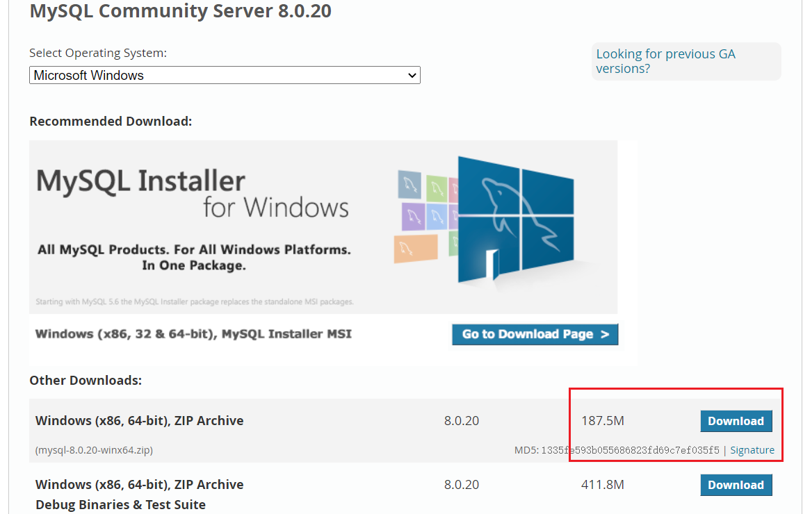
Task: Click the Select Operating System label
Action: click(98, 53)
